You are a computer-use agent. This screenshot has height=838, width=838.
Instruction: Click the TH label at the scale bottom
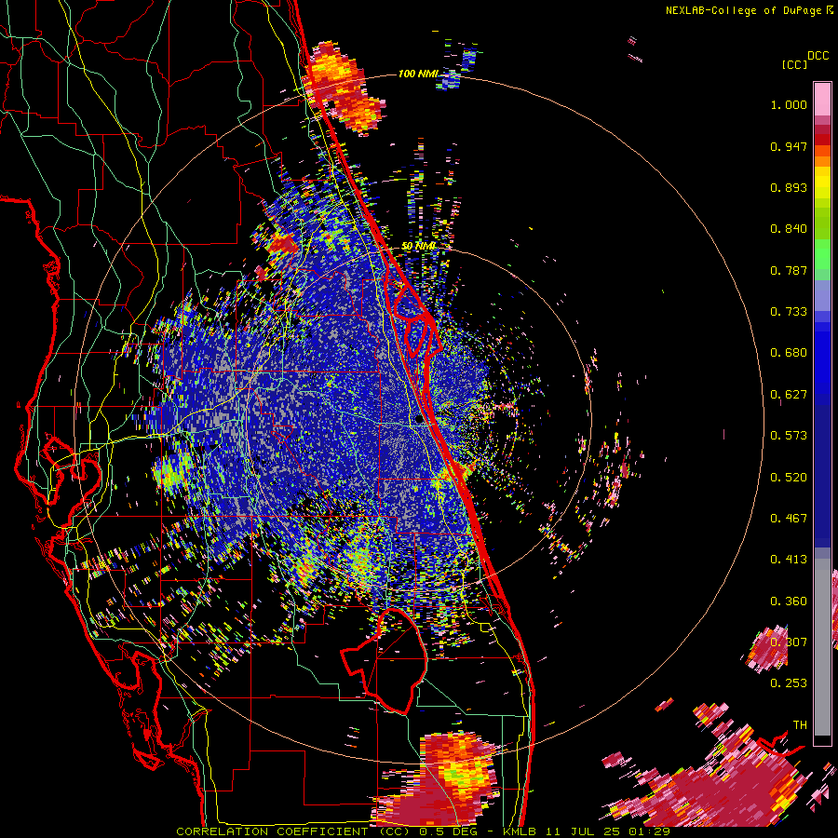(800, 725)
